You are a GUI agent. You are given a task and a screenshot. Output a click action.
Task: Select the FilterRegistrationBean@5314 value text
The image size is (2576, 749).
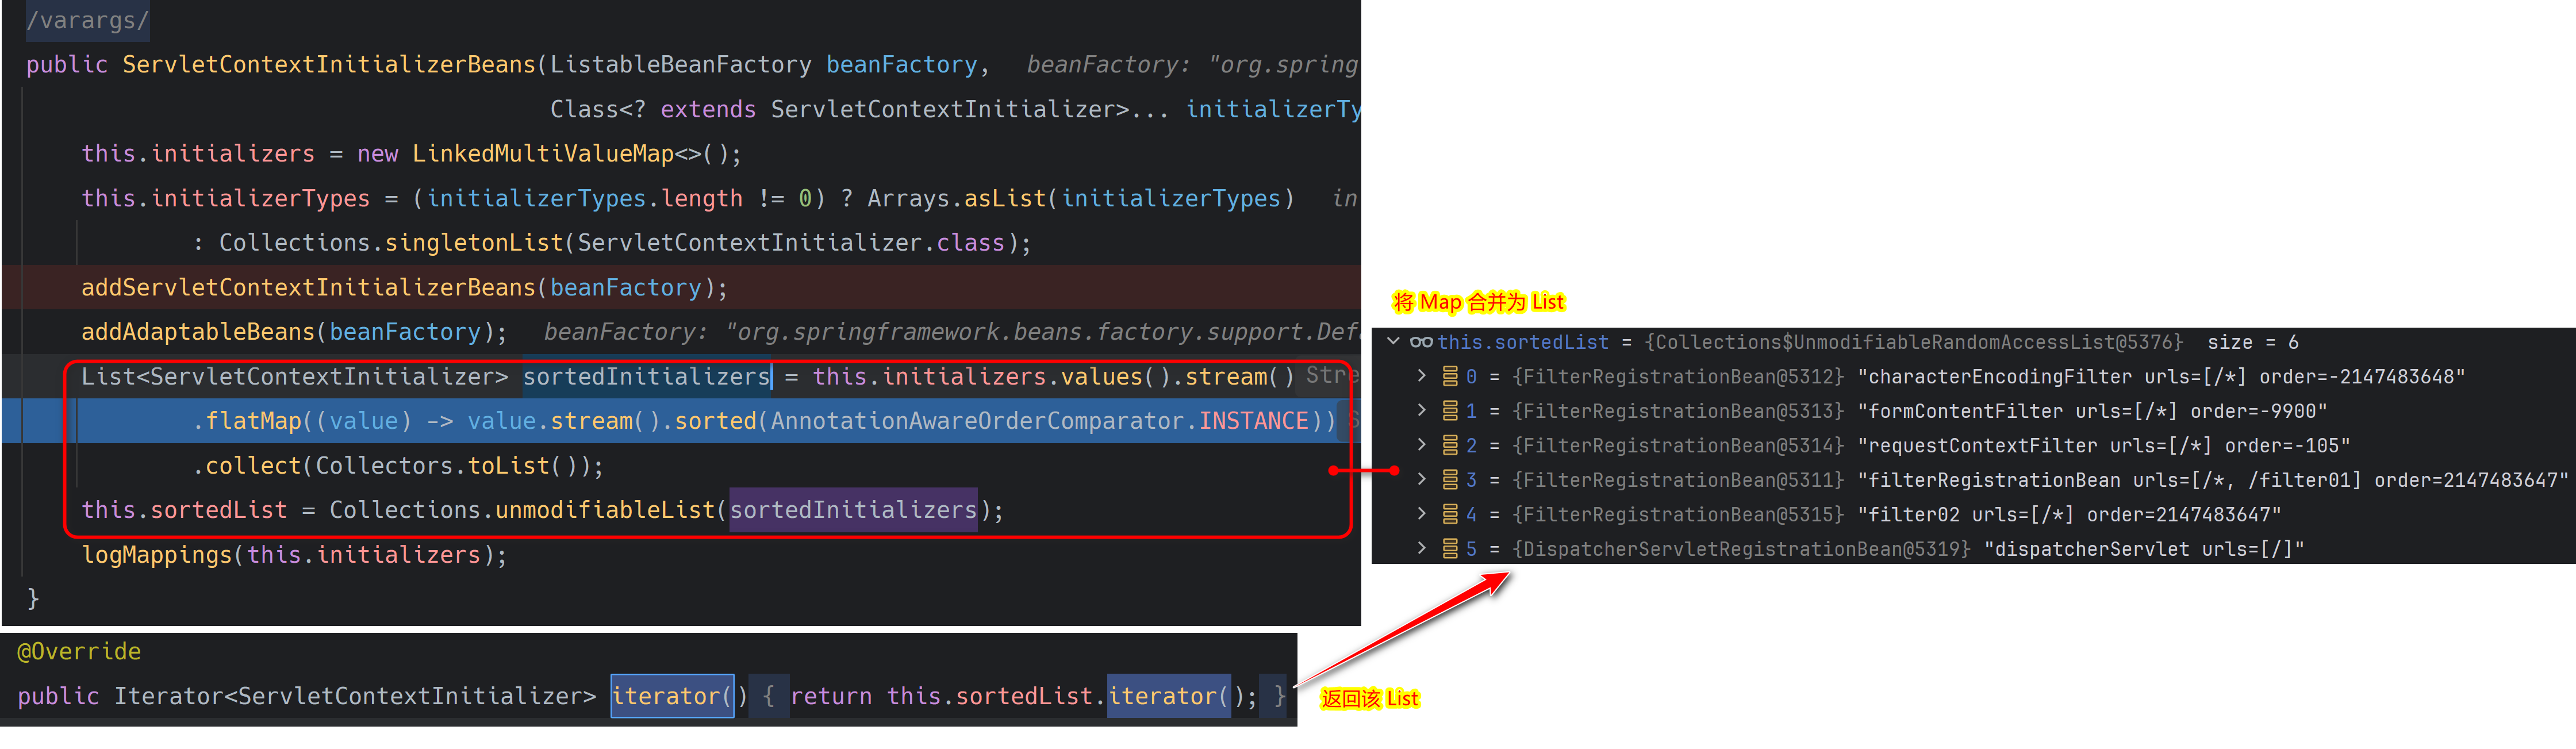pos(1678,446)
